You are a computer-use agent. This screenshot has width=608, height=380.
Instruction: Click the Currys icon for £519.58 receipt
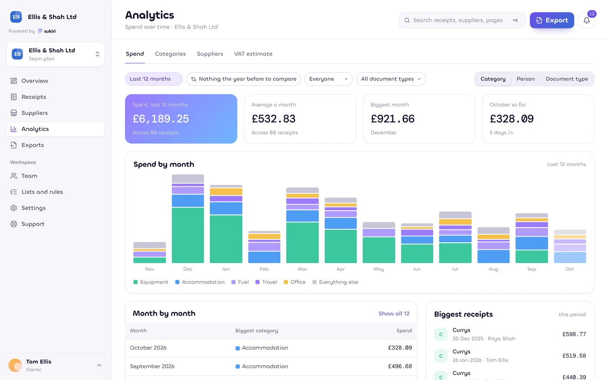(441, 356)
